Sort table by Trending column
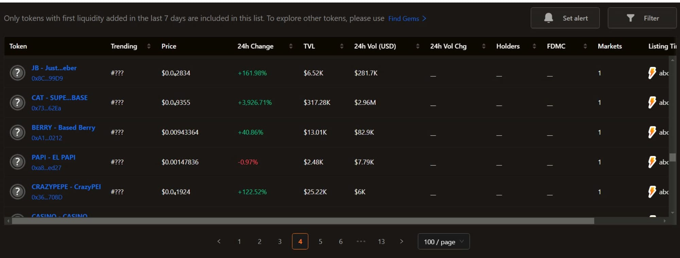The height and width of the screenshot is (258, 680). pyautogui.click(x=149, y=46)
